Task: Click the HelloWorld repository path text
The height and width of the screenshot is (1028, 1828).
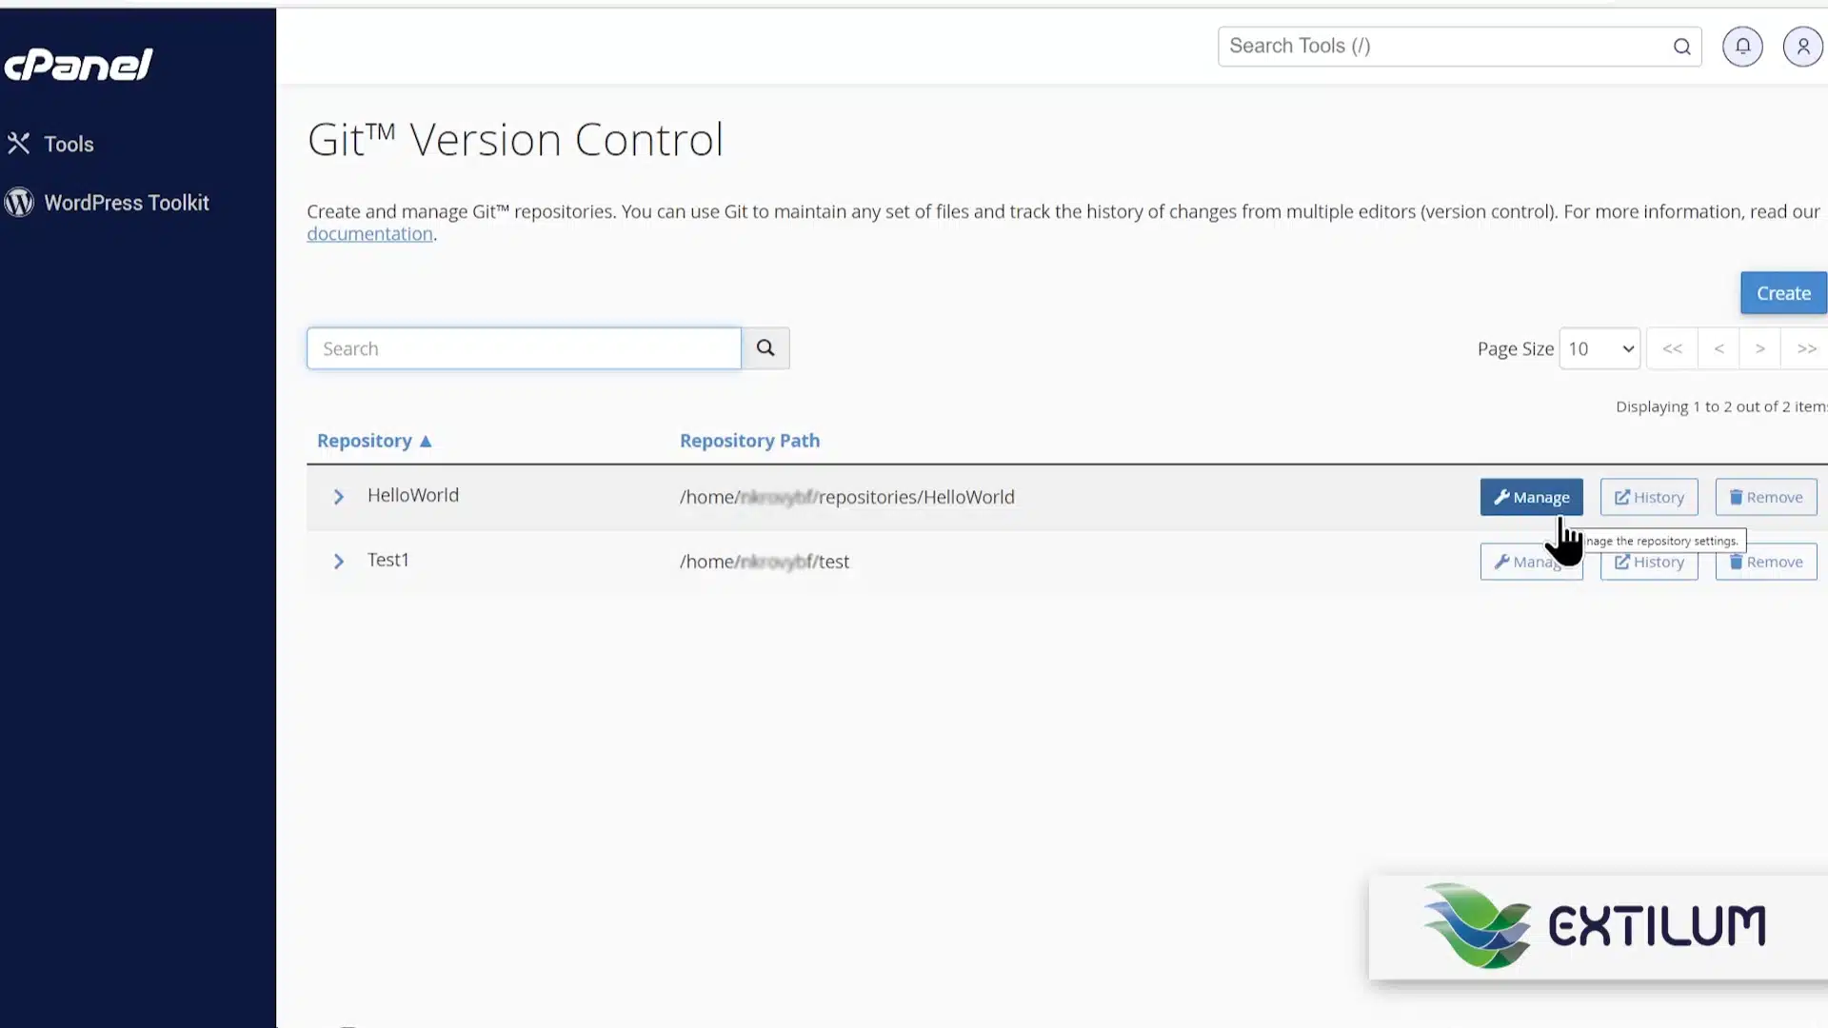Action: (847, 497)
